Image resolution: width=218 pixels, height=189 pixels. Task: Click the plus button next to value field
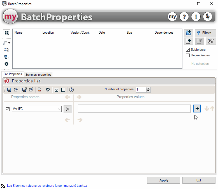[x=197, y=109]
